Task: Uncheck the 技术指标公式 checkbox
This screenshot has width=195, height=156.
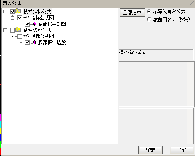Action: (12, 12)
